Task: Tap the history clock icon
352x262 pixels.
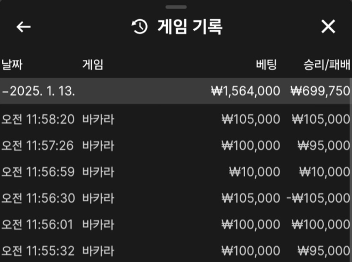Action: tap(139, 27)
